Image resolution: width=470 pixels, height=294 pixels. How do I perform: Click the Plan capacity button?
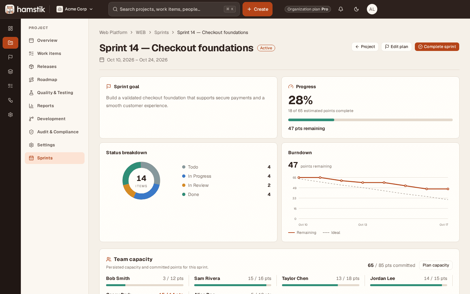click(436, 265)
